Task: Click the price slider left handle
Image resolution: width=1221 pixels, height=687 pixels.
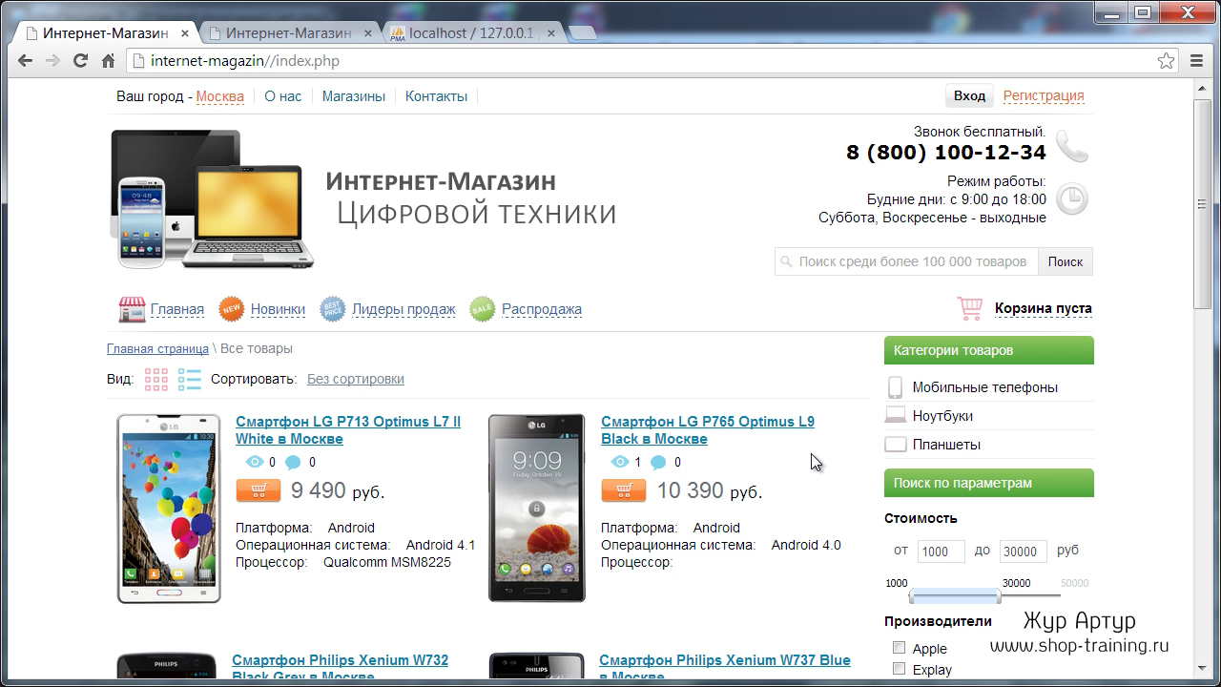Action: 912,597
